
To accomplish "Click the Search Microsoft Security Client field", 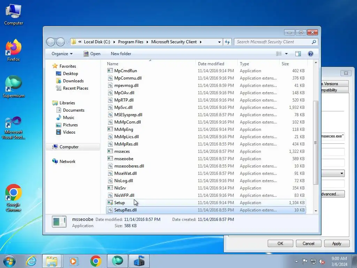I will pos(273,42).
